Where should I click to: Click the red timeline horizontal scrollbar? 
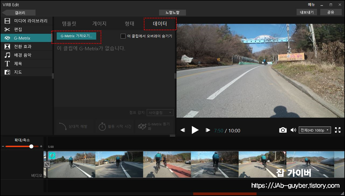point(225,194)
